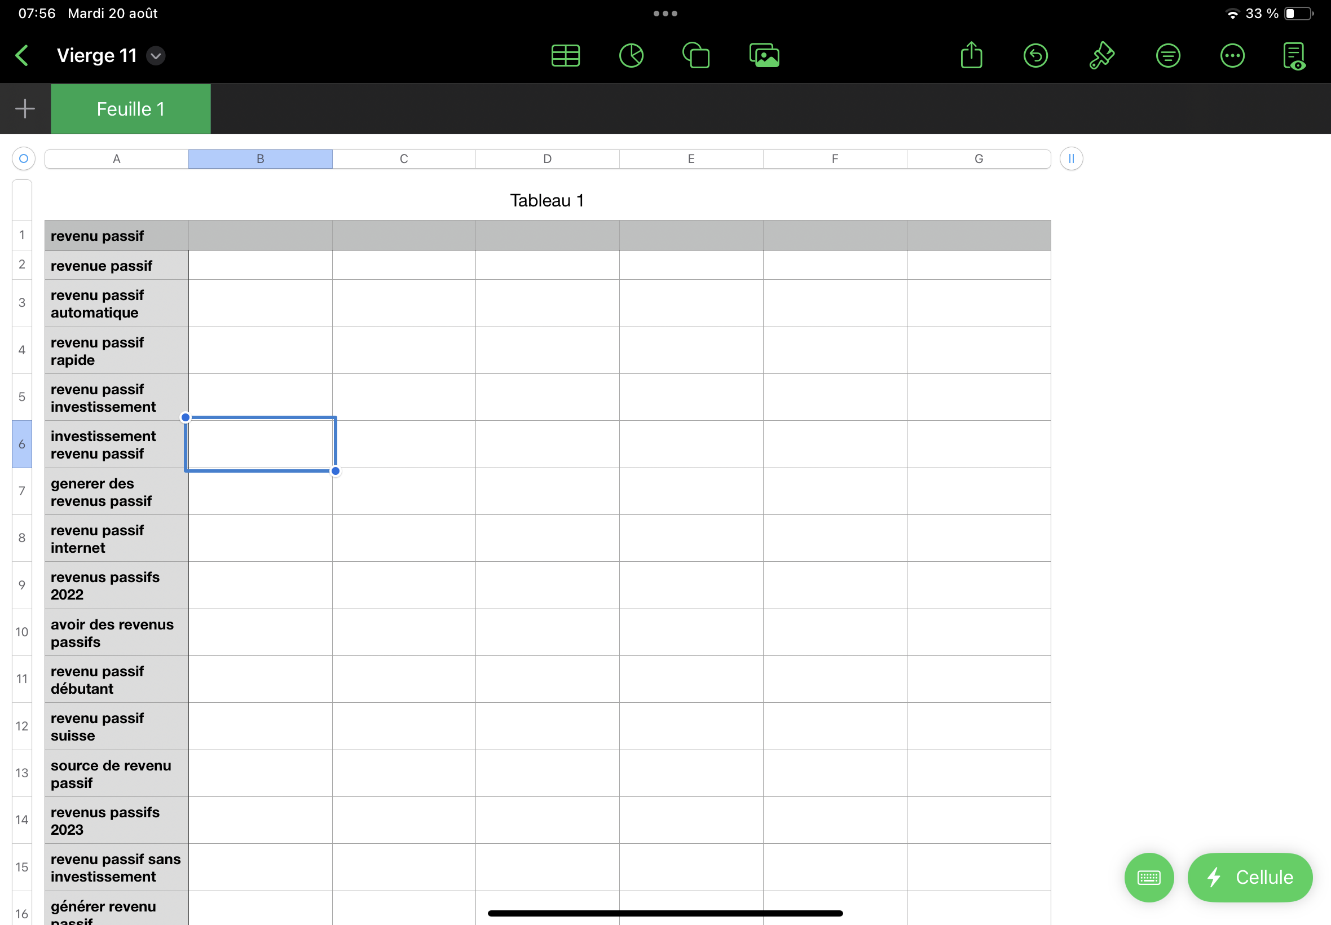This screenshot has height=925, width=1331.
Task: Select the cell 'revenu passif automatique'
Action: coord(117,303)
